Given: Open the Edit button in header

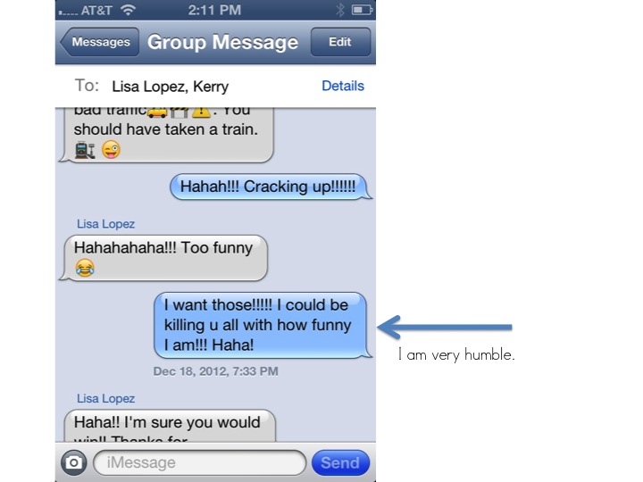Looking at the screenshot, I should pos(340,42).
